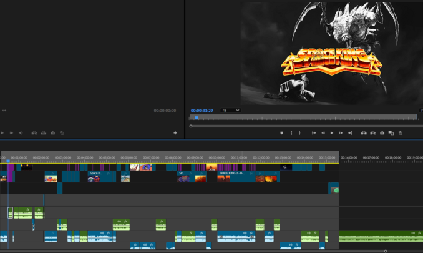Add a marker in the Program monitor
Screen dimensions: 423x253
click(281, 133)
